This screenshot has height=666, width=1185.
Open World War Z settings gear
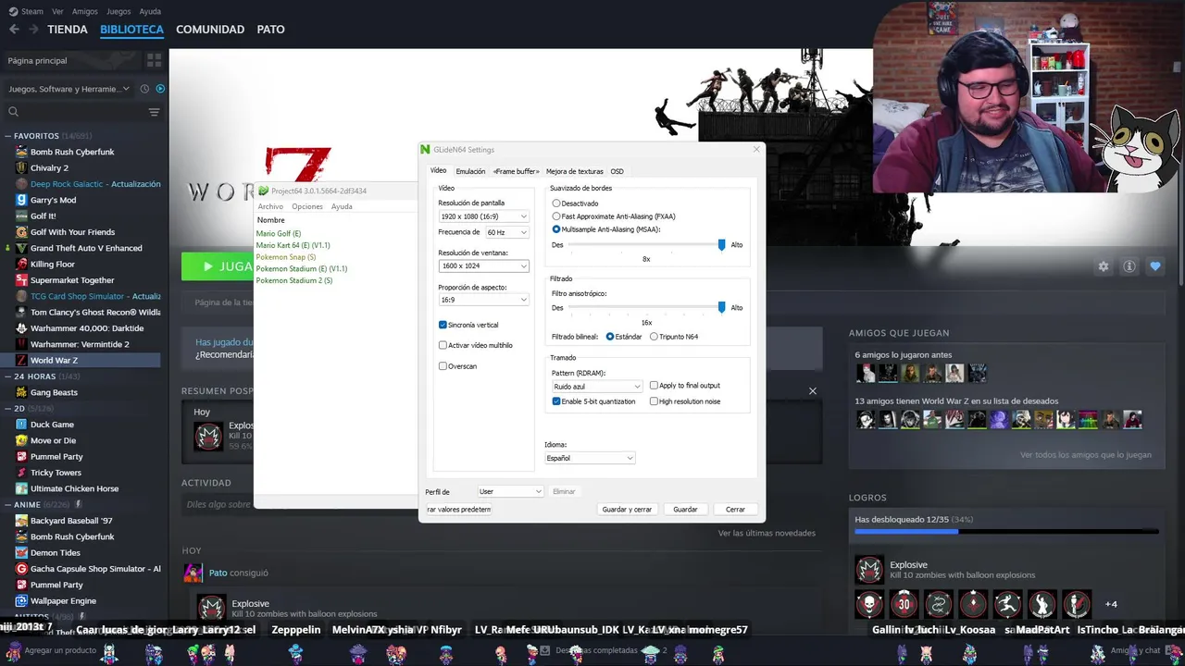tap(1104, 266)
